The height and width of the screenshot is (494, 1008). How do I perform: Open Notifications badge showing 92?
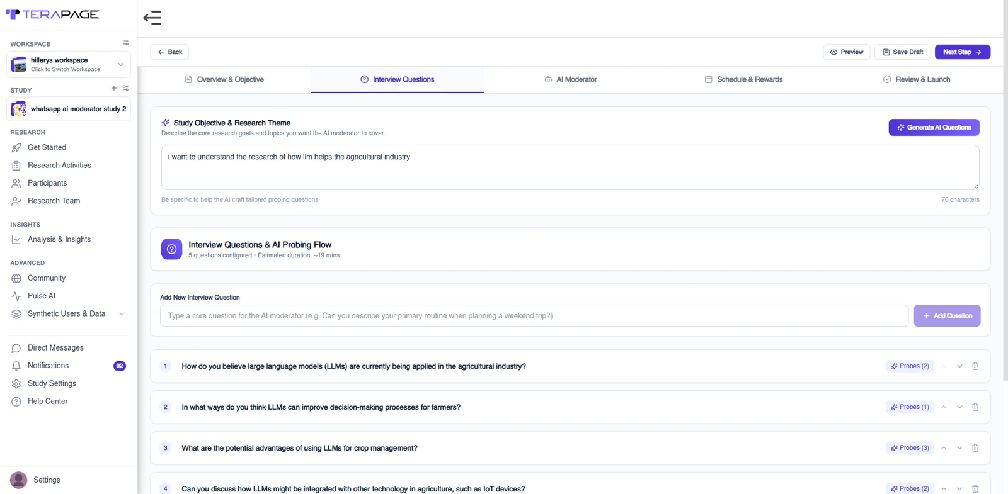point(120,366)
